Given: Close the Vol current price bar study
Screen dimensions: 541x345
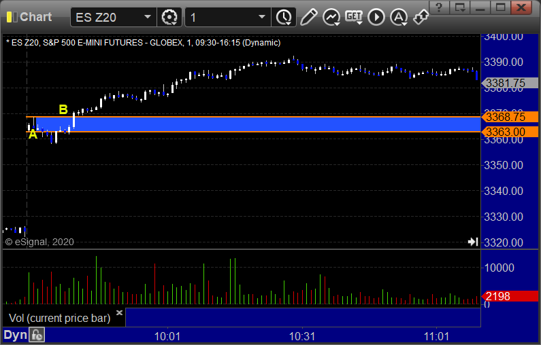Looking at the screenshot, I should point(119,312).
